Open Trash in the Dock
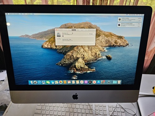The height and width of the screenshot is (116, 155). (x=119, y=82)
